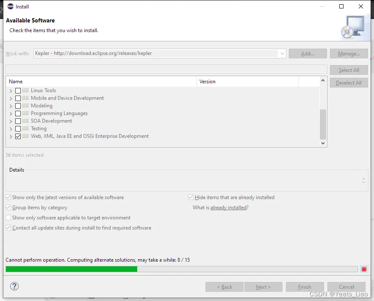Expand the Testing tree node
This screenshot has width=374, height=301.
(11, 129)
